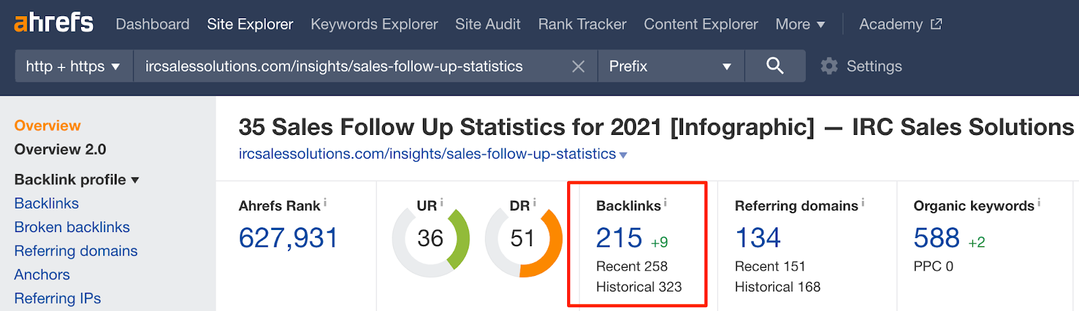Open Anchors report

click(x=42, y=275)
